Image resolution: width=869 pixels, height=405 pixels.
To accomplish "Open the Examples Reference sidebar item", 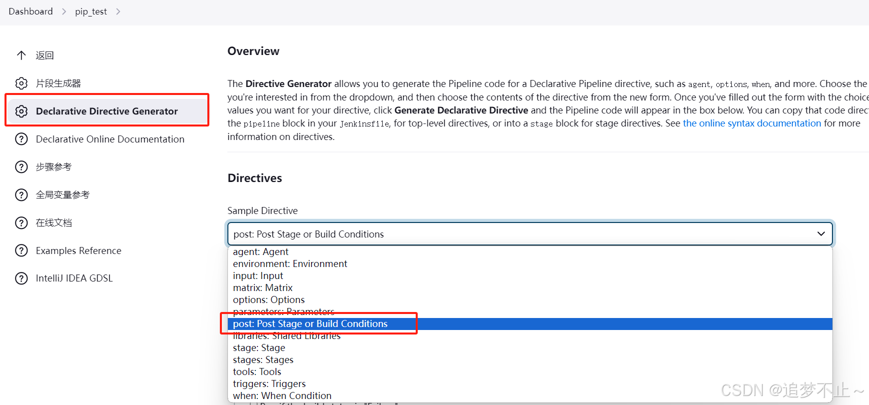I will point(79,250).
